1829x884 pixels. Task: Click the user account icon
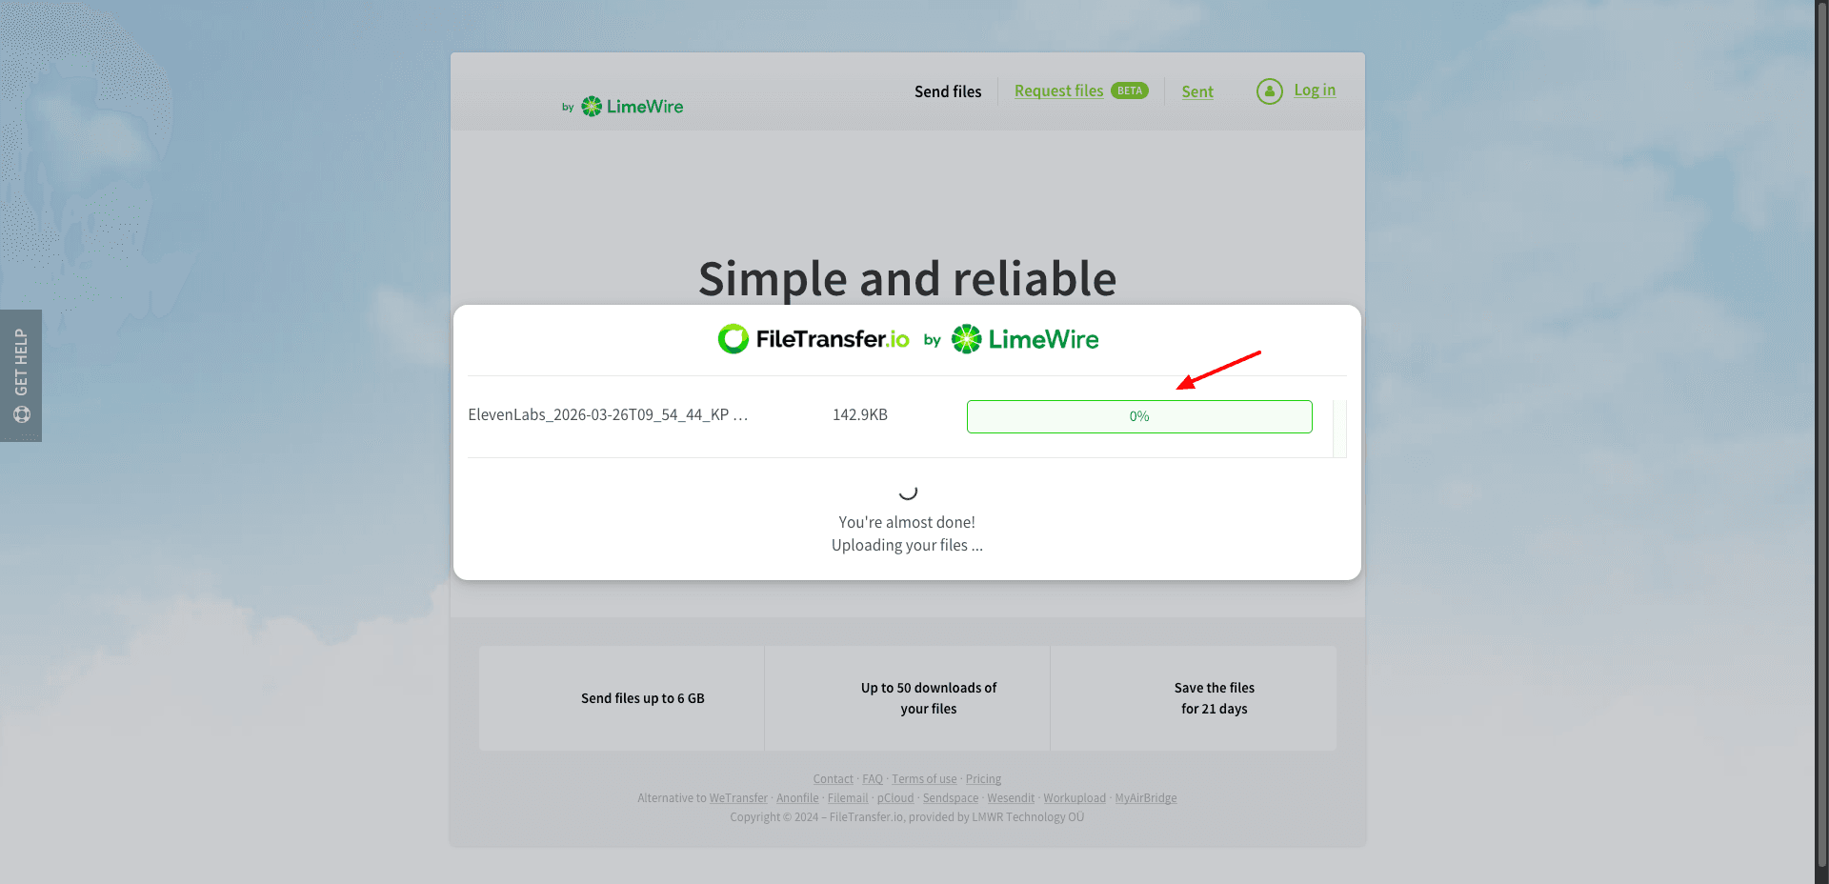[x=1270, y=90]
